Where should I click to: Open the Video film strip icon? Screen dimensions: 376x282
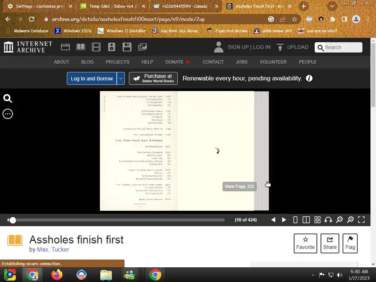tap(96, 47)
